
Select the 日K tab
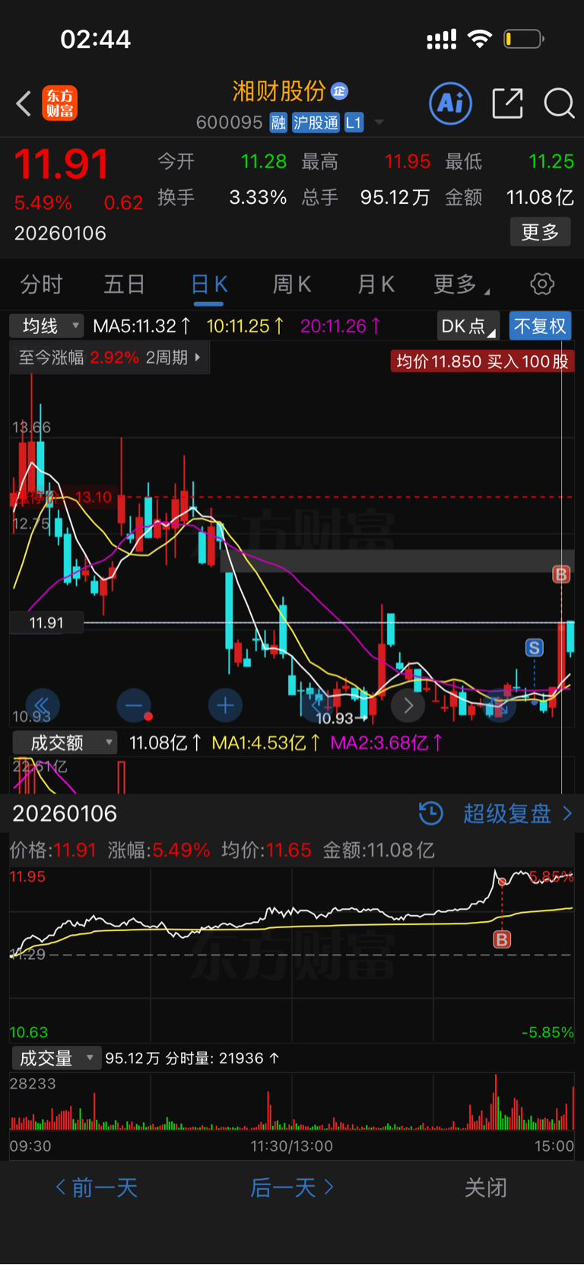click(209, 284)
